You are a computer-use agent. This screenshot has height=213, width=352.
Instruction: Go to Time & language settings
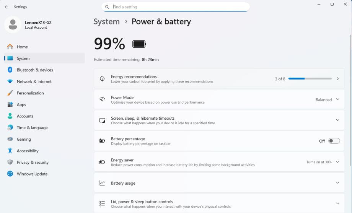click(32, 128)
